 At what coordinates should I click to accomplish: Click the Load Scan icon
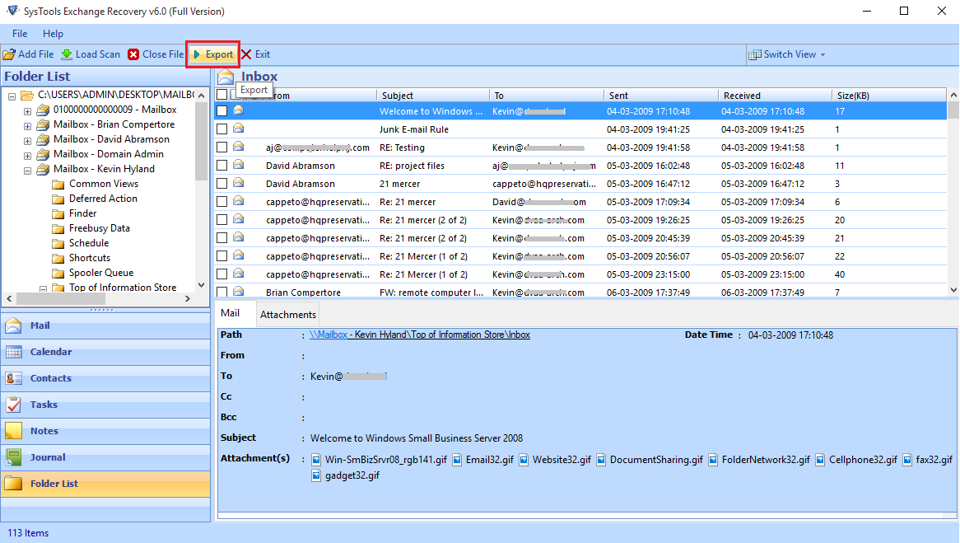click(67, 54)
